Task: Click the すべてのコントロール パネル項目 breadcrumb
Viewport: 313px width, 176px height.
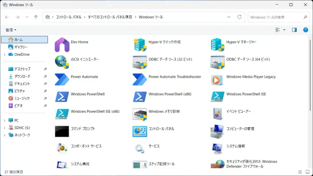Action: click(110, 17)
